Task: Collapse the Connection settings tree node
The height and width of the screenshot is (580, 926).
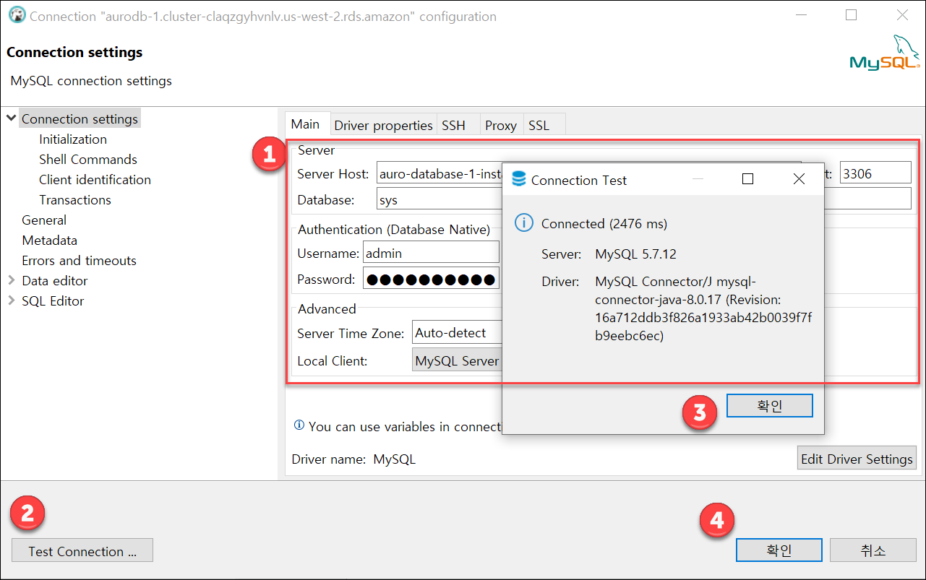Action: (11, 118)
